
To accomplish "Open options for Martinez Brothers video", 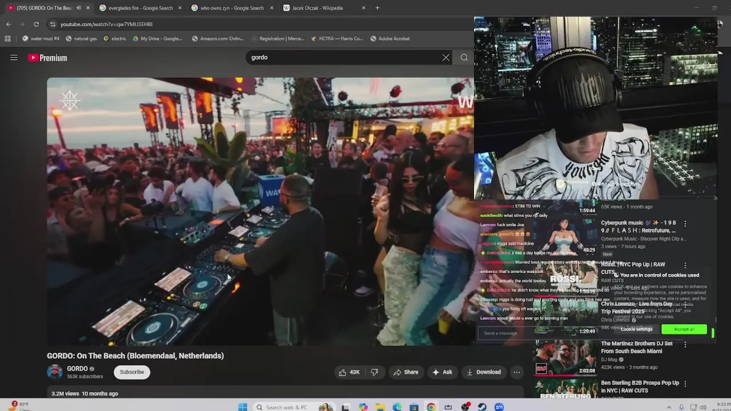I will [x=685, y=345].
